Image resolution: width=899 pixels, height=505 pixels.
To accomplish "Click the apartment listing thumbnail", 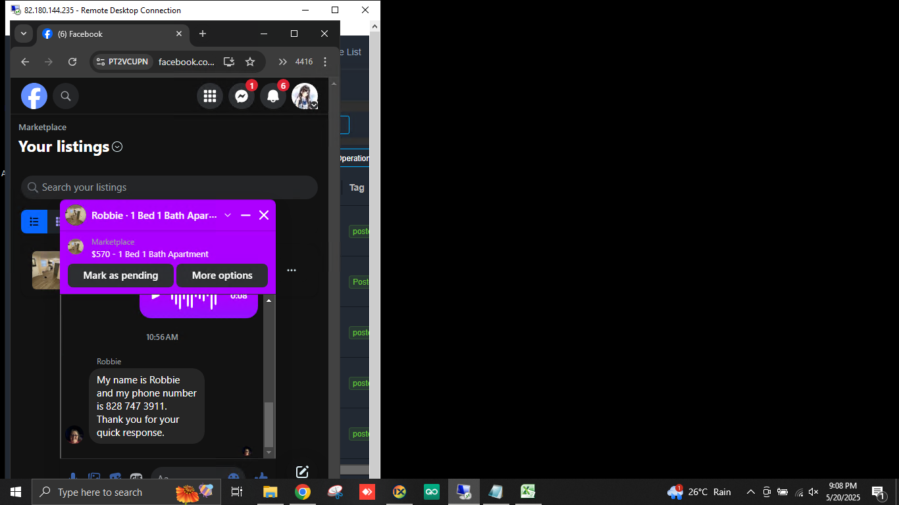I will (46, 270).
